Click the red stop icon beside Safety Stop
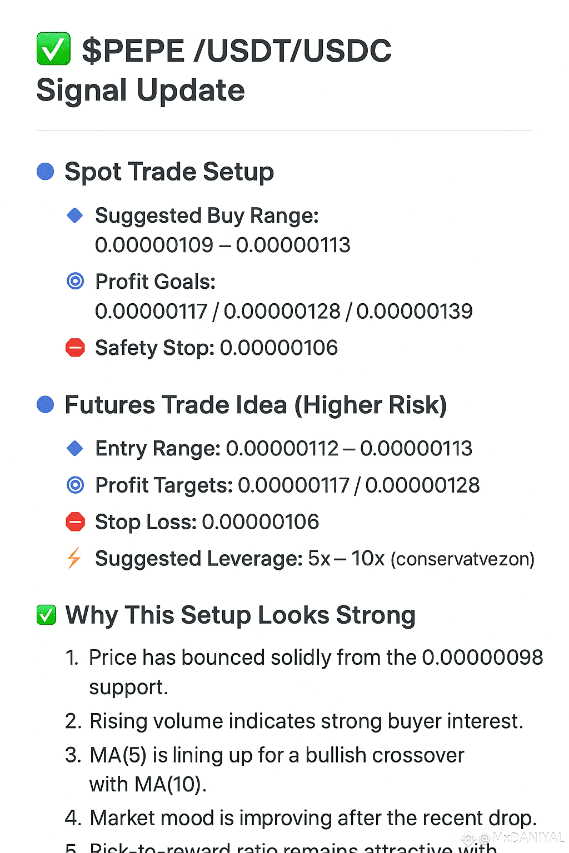The width and height of the screenshot is (569, 853). click(75, 348)
